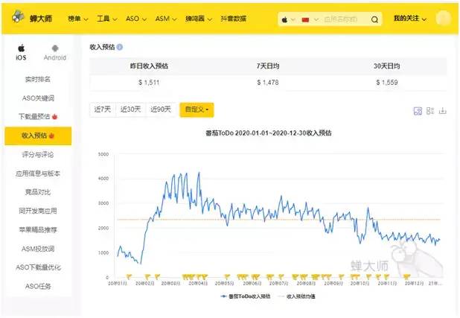
Task: Click the magnifier search icon
Action: click(374, 19)
